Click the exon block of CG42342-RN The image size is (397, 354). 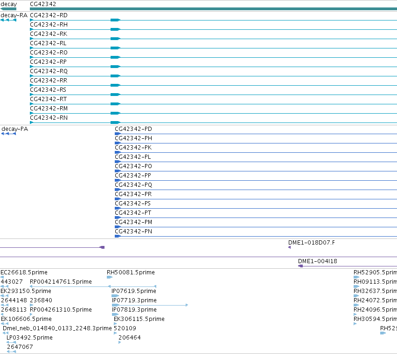tap(115, 123)
